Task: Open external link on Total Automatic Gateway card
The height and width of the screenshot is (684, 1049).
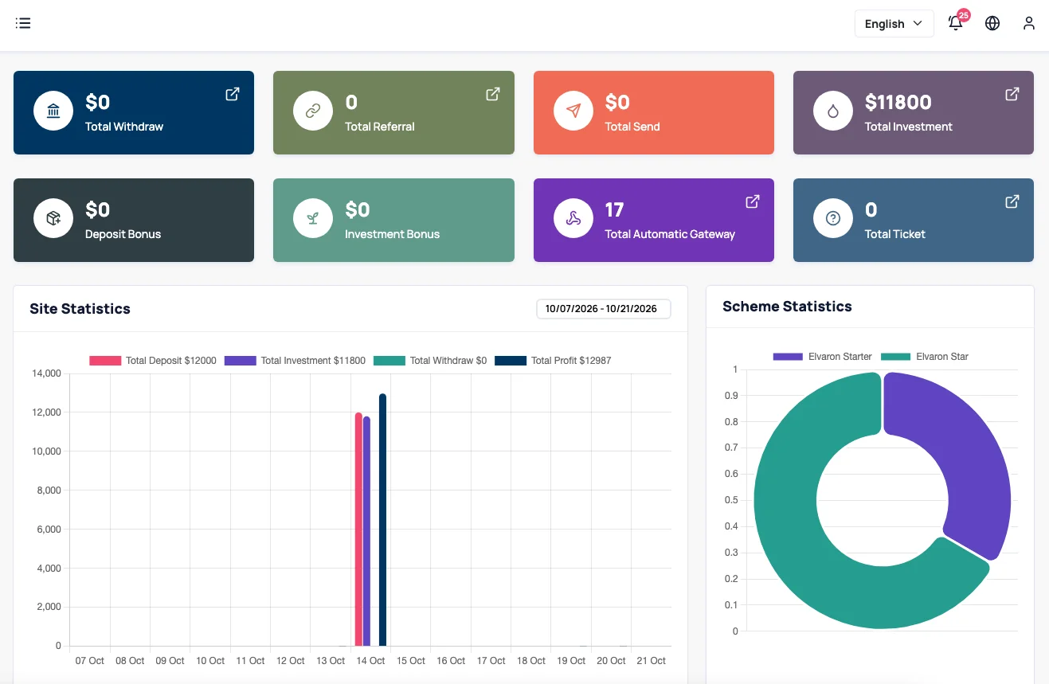Action: pos(753,201)
